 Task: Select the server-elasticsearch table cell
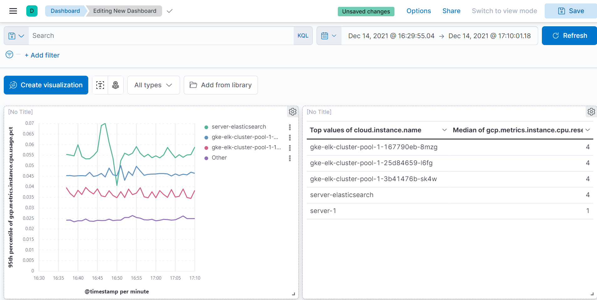click(x=378, y=195)
